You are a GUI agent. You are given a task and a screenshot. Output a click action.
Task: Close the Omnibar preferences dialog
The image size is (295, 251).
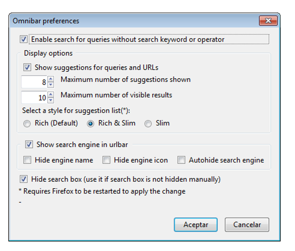point(268,21)
